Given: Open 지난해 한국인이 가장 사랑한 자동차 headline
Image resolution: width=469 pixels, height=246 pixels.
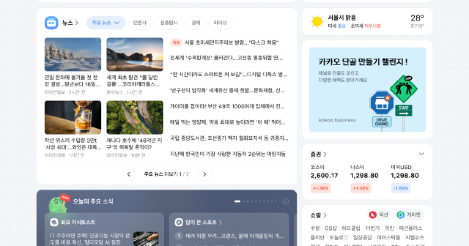Looking at the screenshot, I should tap(228, 154).
